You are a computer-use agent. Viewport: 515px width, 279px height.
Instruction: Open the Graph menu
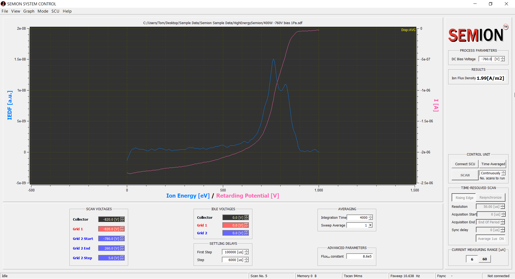(29, 11)
